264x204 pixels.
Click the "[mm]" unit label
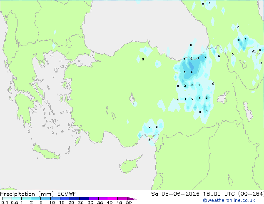click(46, 194)
